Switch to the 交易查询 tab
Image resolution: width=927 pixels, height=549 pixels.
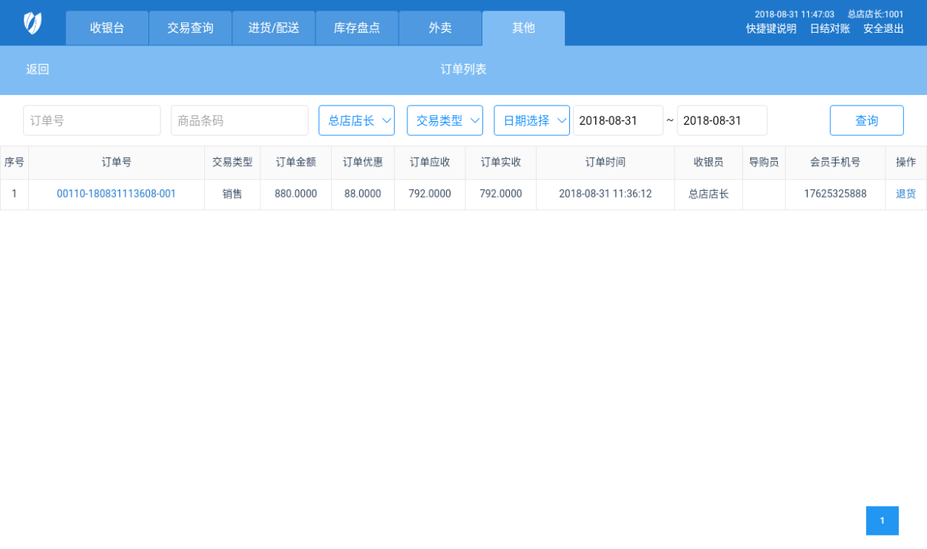pos(190,28)
